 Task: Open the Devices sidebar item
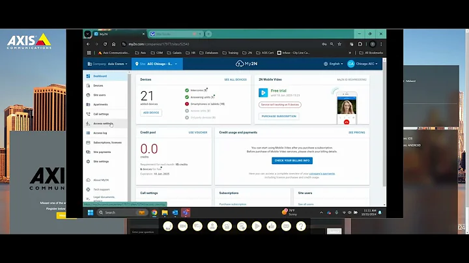coord(106,86)
